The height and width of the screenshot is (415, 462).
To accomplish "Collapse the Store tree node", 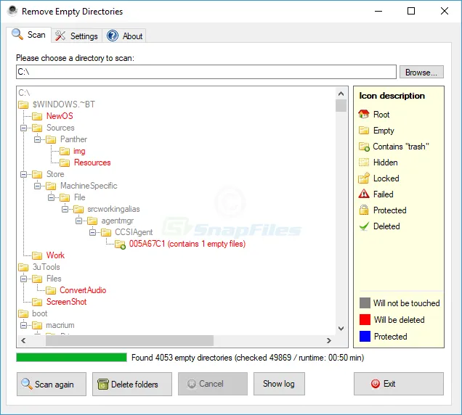I will click(23, 174).
